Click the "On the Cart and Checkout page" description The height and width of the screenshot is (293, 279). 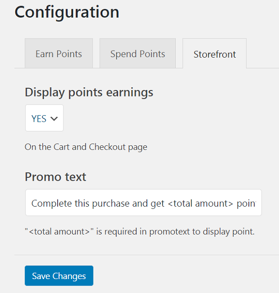[x=86, y=147]
